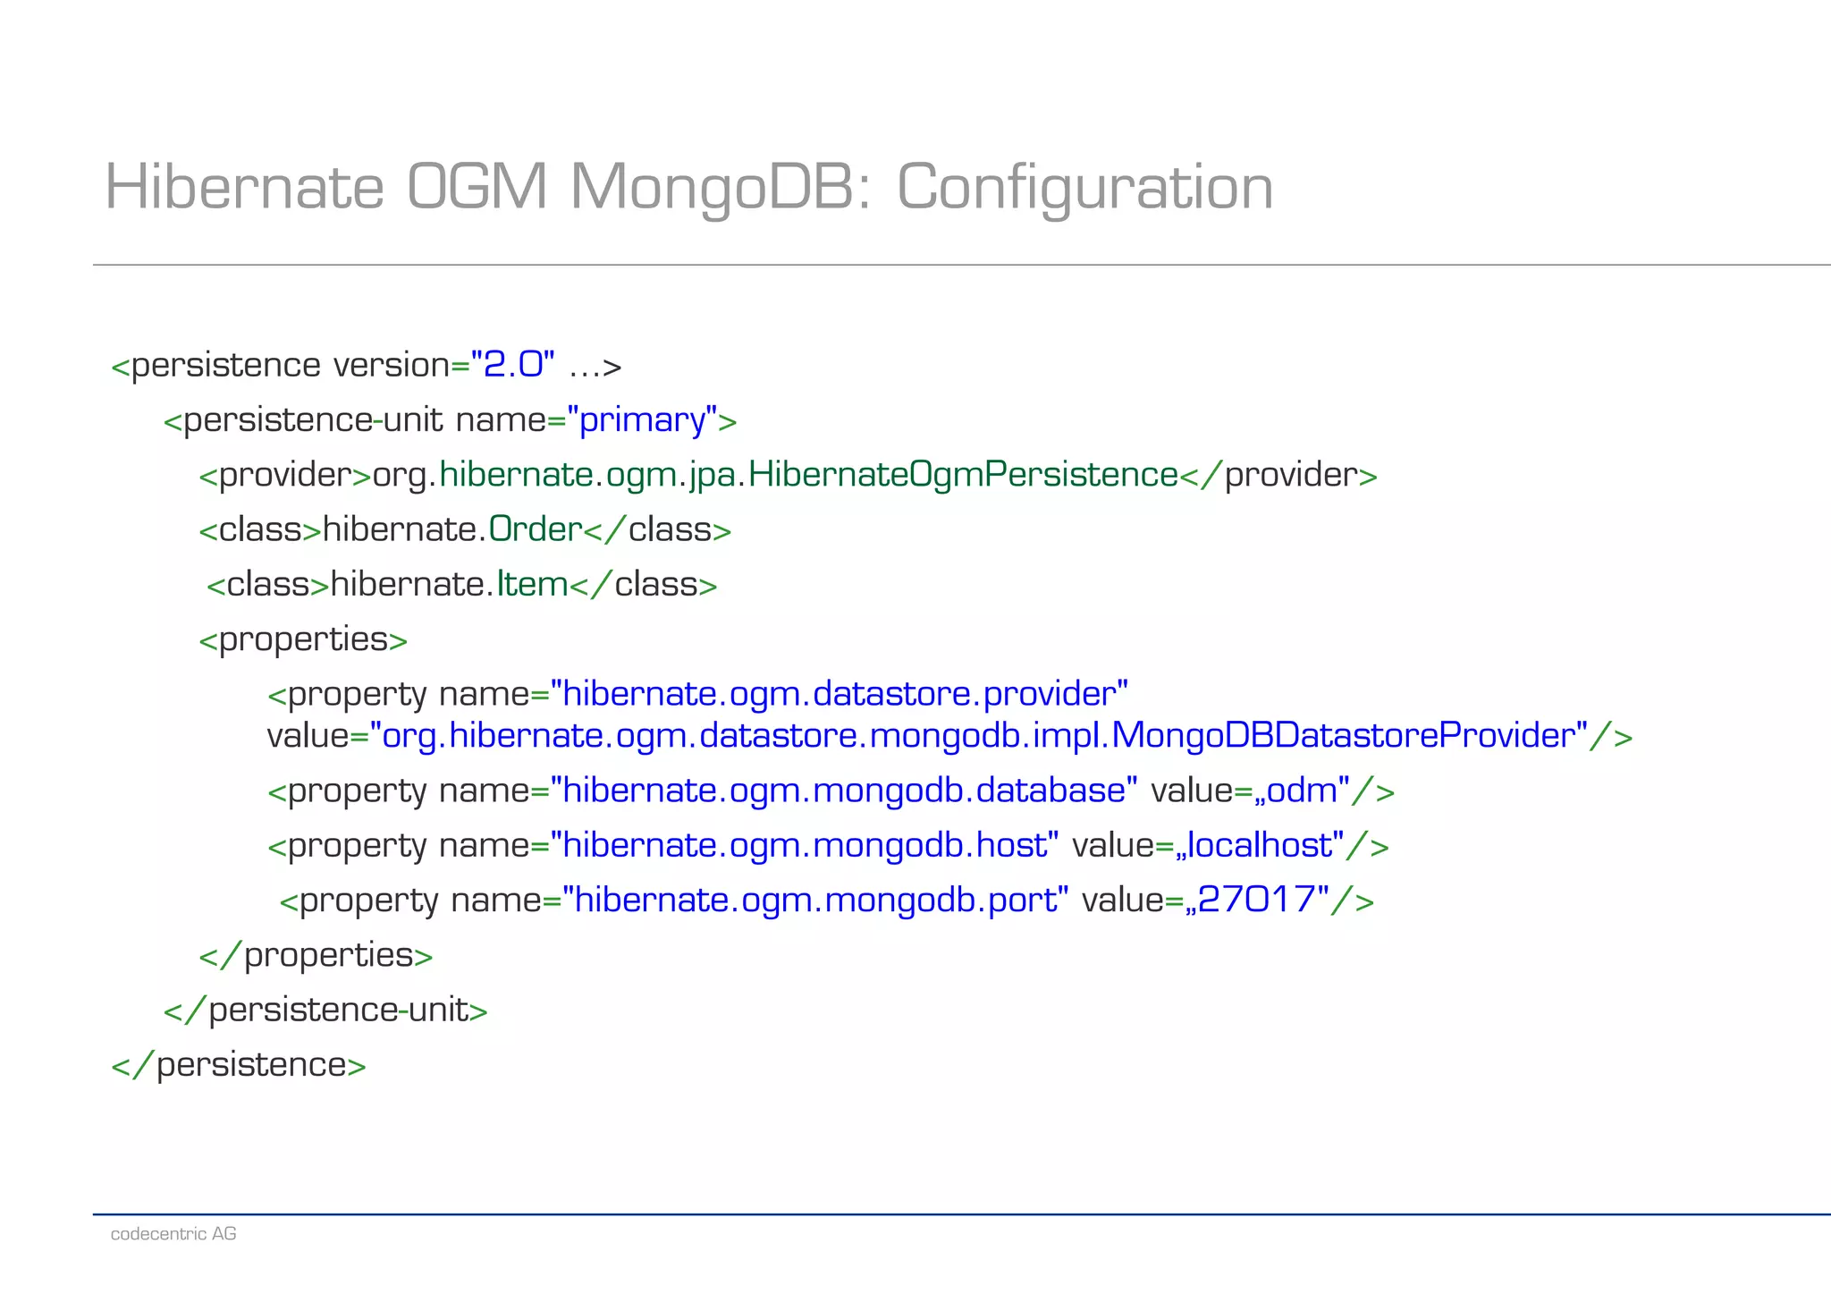
Task: Click the closing persistence-unit tag
Action: [x=325, y=1011]
